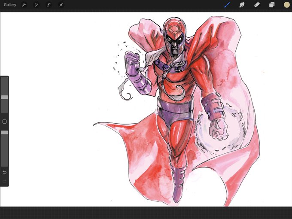The height and width of the screenshot is (219, 292).
Task: Return to the Gallery
Action: click(x=10, y=5)
